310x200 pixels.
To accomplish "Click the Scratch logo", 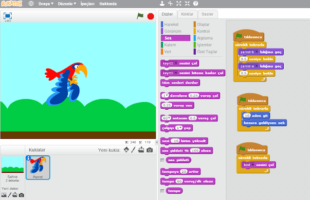I will pyautogui.click(x=12, y=3).
